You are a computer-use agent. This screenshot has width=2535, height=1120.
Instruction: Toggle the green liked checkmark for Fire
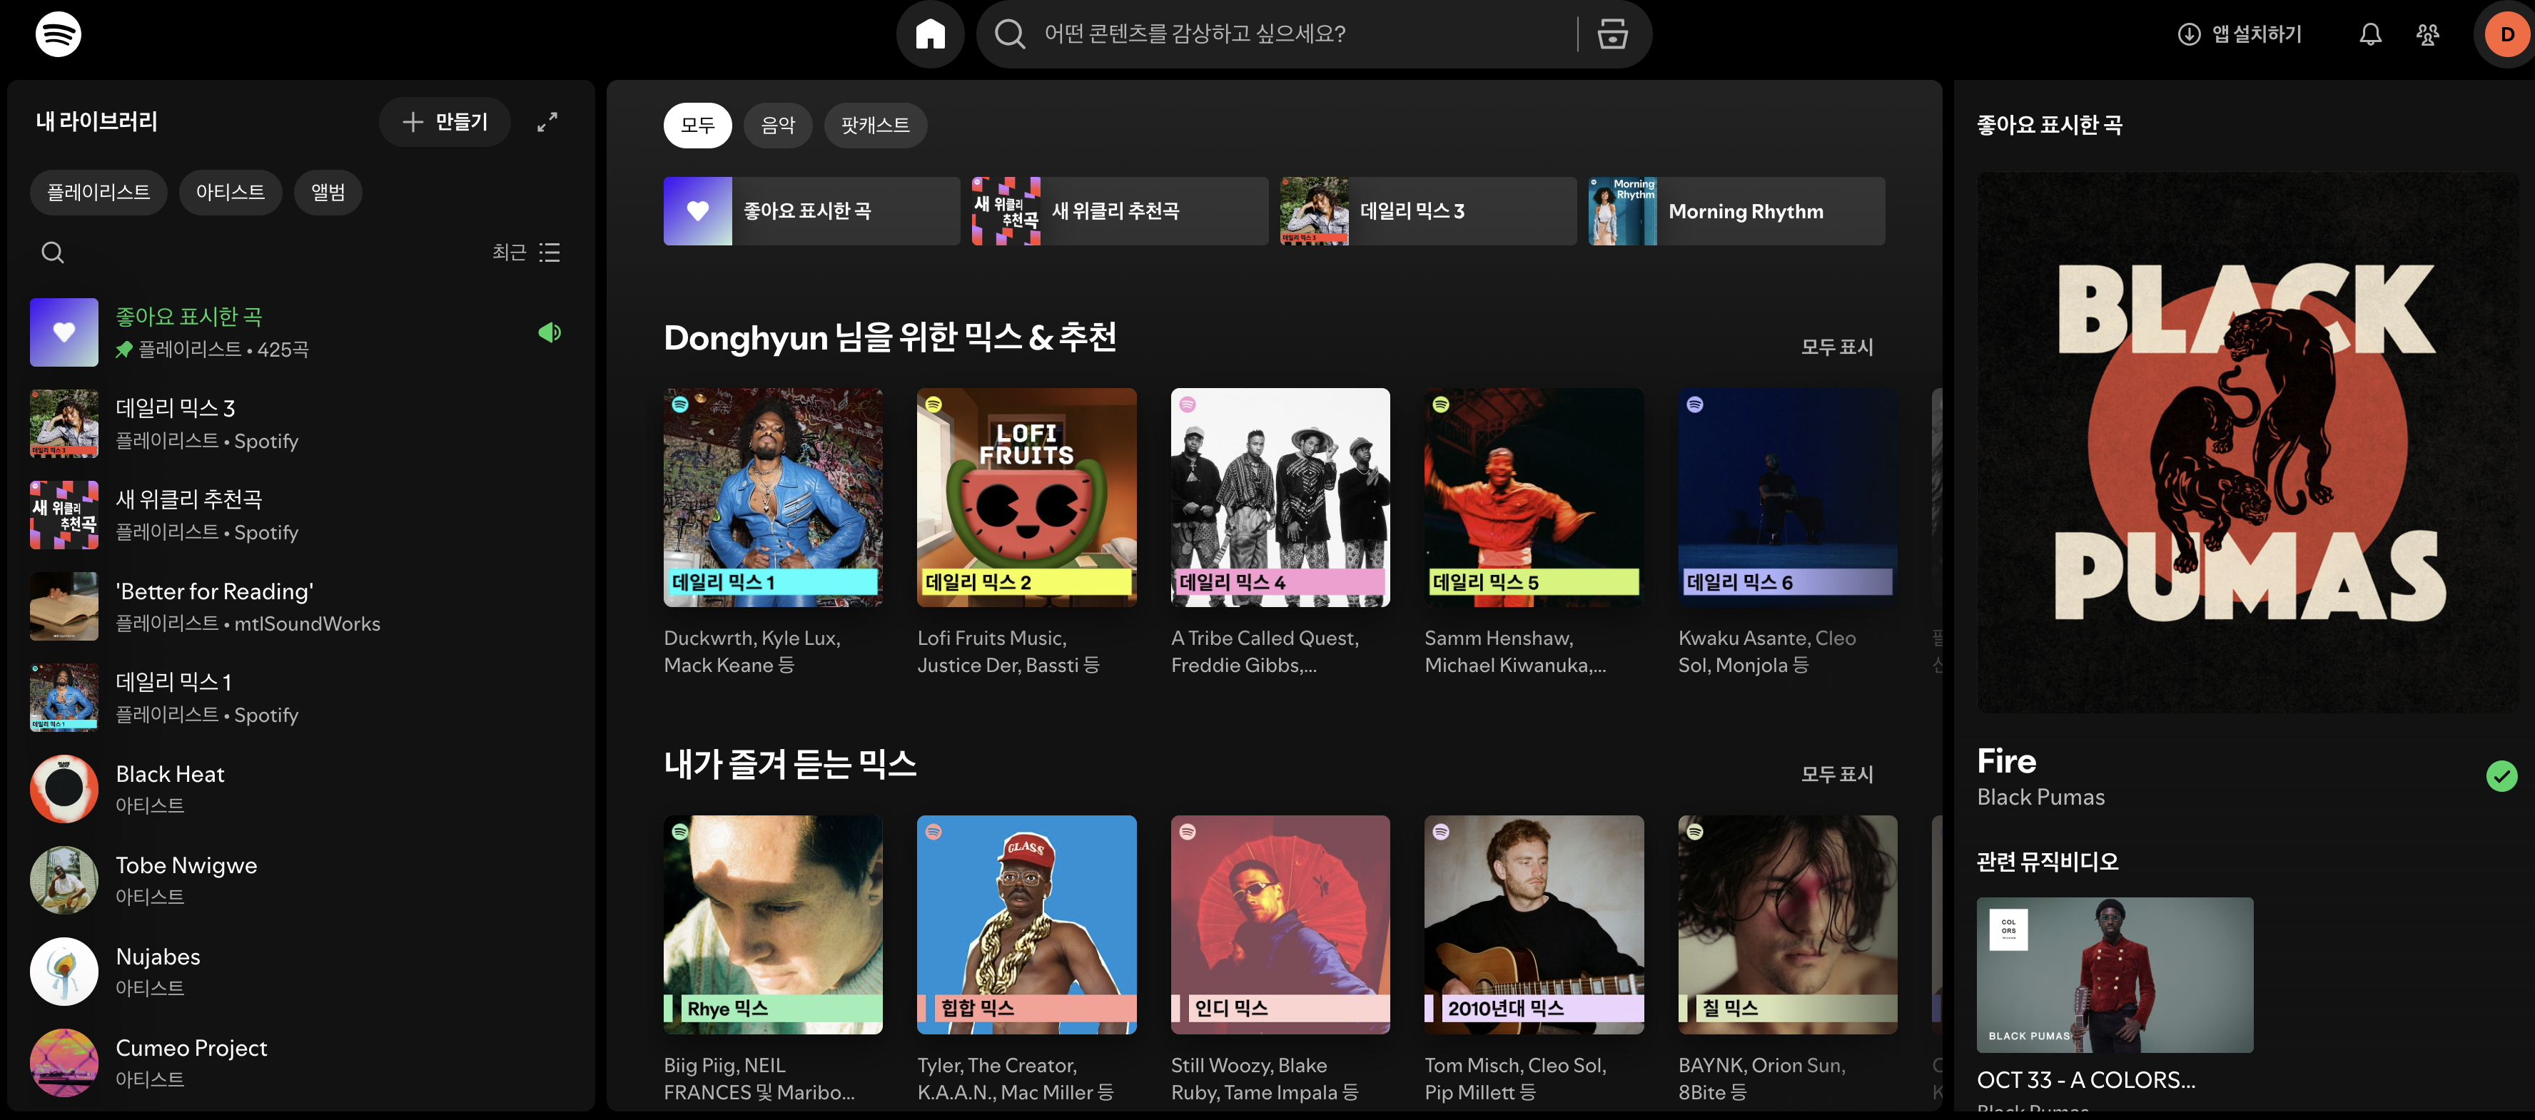[2501, 776]
